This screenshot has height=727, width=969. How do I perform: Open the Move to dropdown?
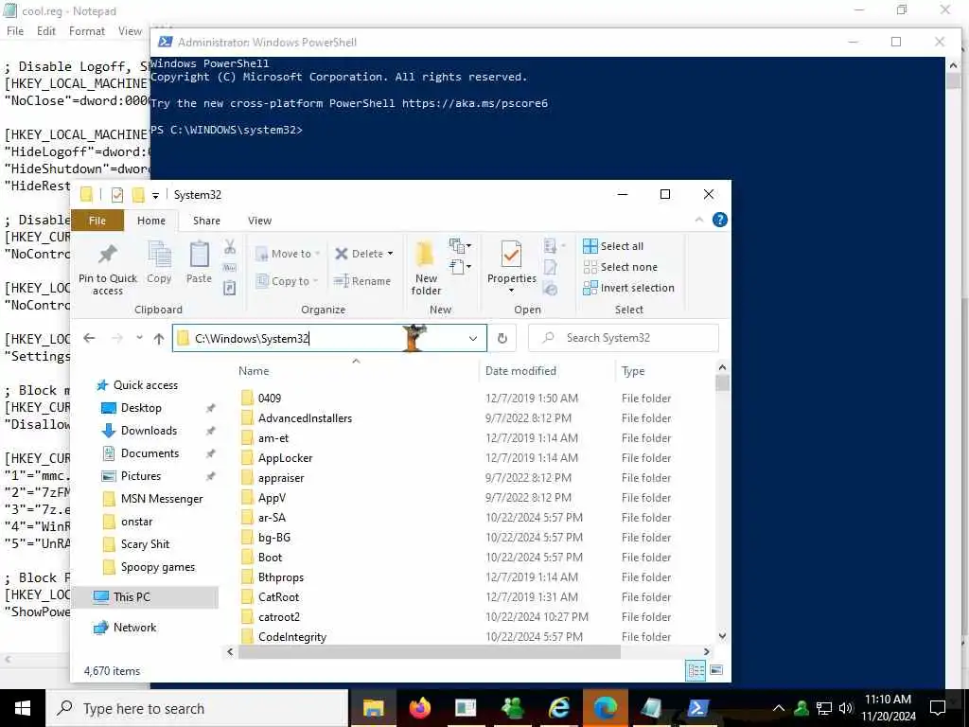(288, 254)
